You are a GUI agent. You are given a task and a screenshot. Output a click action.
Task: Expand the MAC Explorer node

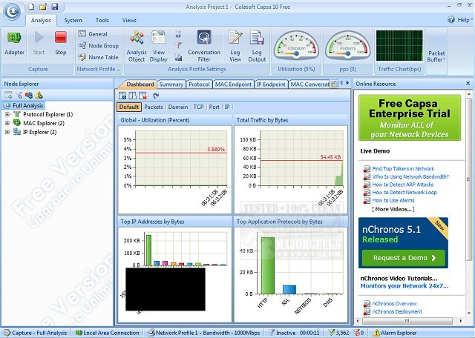tap(7, 123)
